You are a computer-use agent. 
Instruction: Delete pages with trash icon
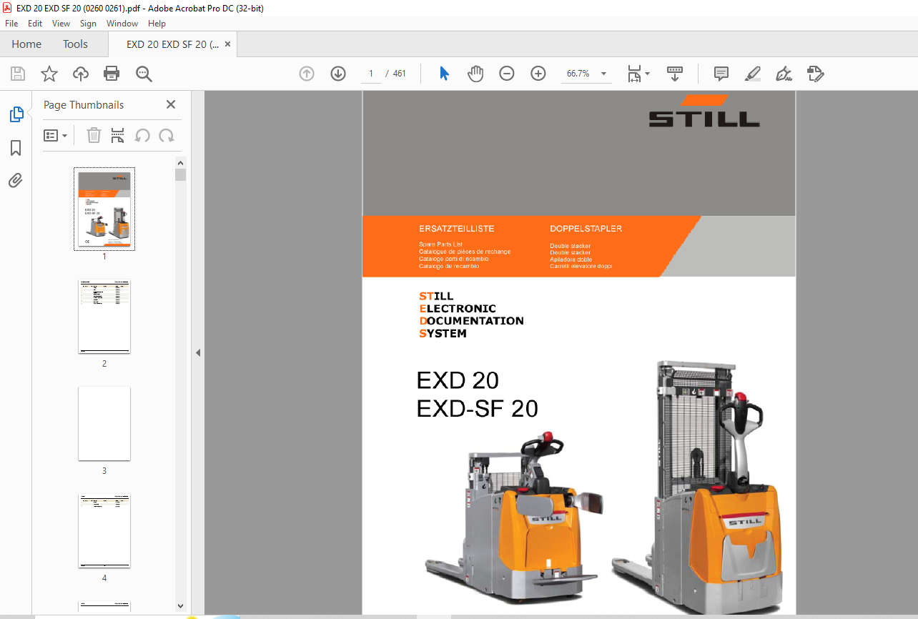[94, 135]
